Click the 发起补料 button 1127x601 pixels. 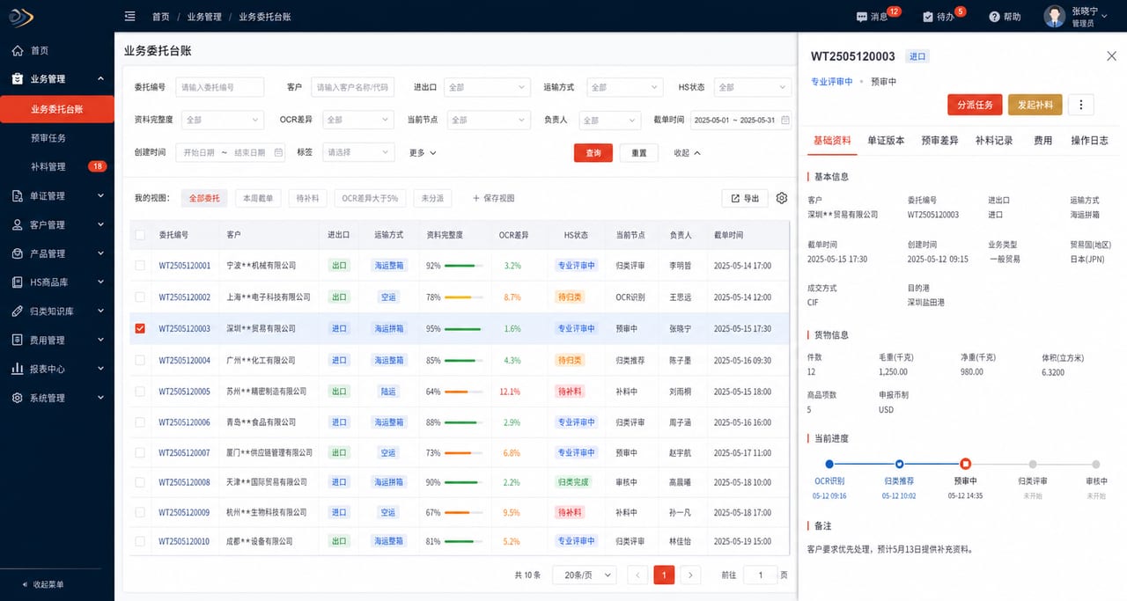coord(1035,105)
